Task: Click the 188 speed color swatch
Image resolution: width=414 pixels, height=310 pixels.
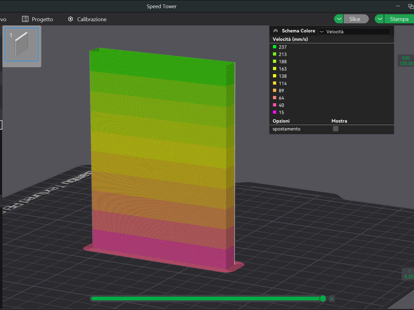Action: [274, 61]
